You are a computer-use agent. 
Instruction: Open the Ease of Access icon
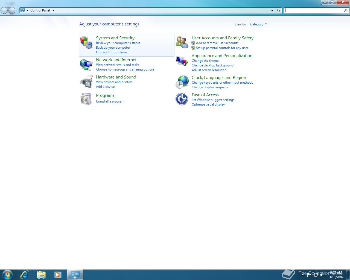tap(182, 99)
